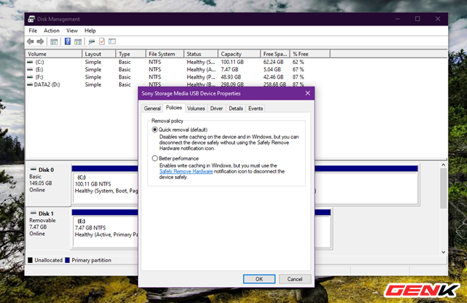The width and height of the screenshot is (467, 303).
Task: Switch to the Volumes tab
Action: pyautogui.click(x=196, y=109)
